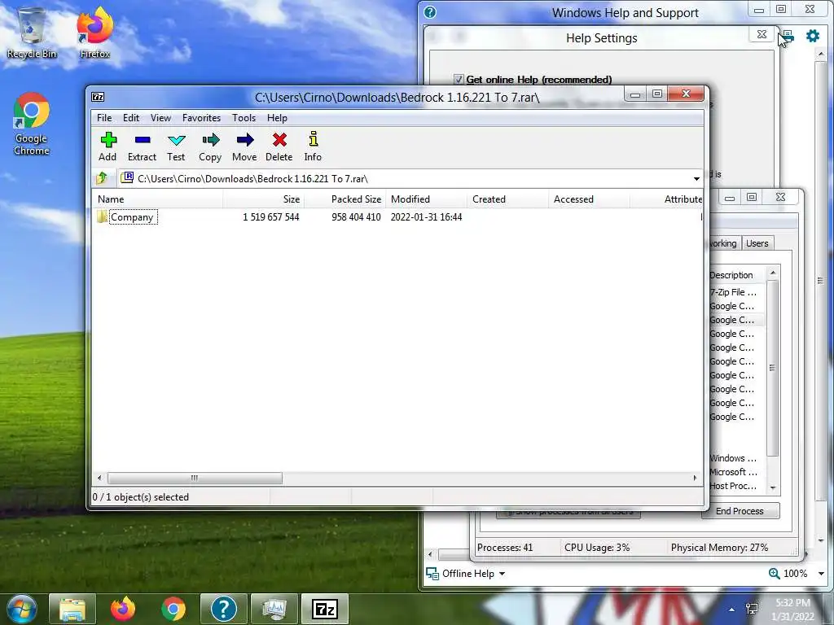Click the Add toolbar icon in 7-Zip
The width and height of the screenshot is (834, 625).
(108, 146)
